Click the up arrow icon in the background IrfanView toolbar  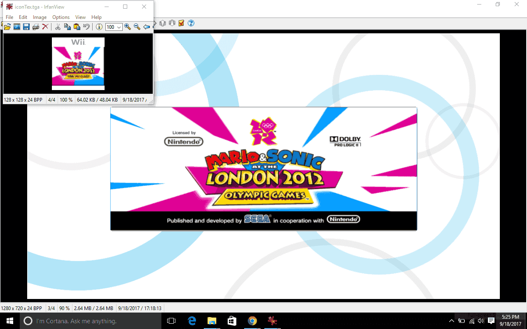pos(163,23)
